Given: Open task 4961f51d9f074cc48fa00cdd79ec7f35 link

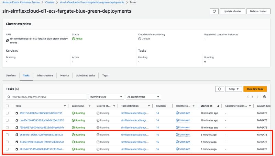Looking at the screenshot, I should (41, 113).
